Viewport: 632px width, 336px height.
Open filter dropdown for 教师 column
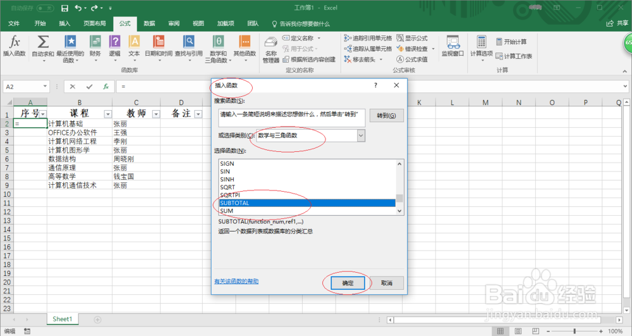pyautogui.click(x=156, y=114)
